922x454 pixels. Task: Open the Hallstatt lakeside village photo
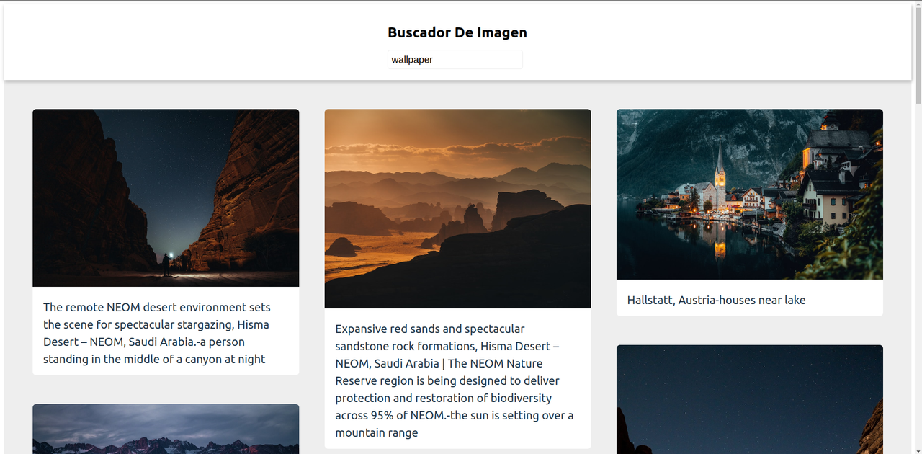[x=750, y=195]
